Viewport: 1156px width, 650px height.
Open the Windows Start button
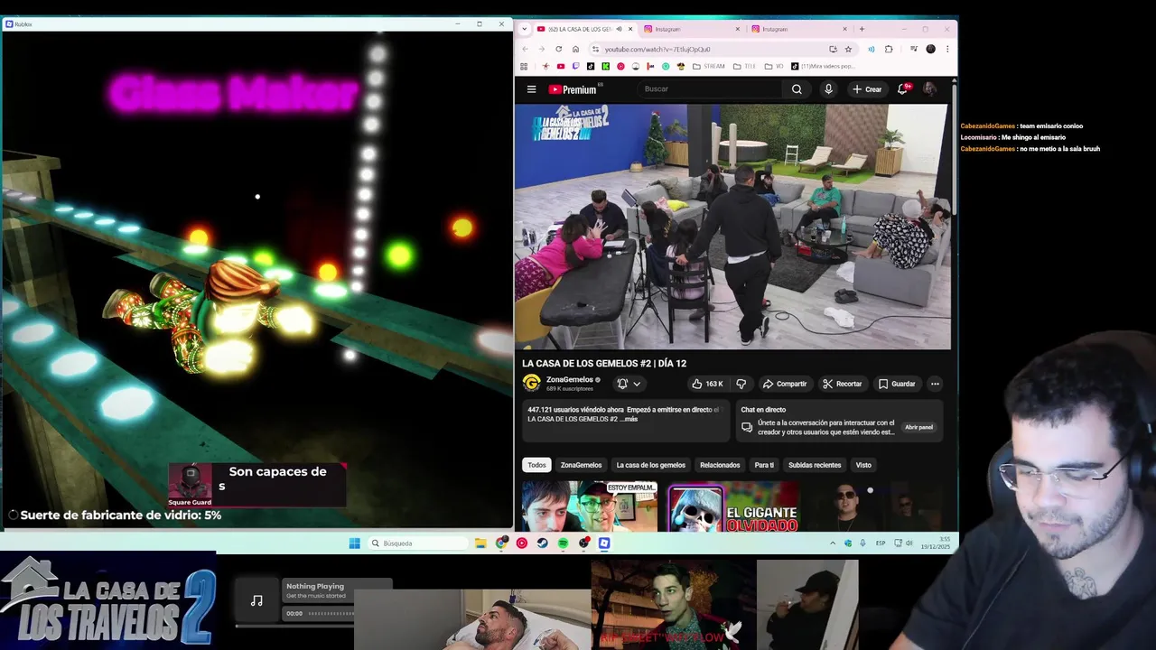354,543
